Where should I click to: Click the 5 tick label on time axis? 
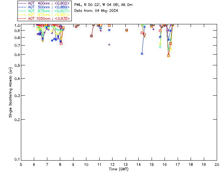click(21, 164)
